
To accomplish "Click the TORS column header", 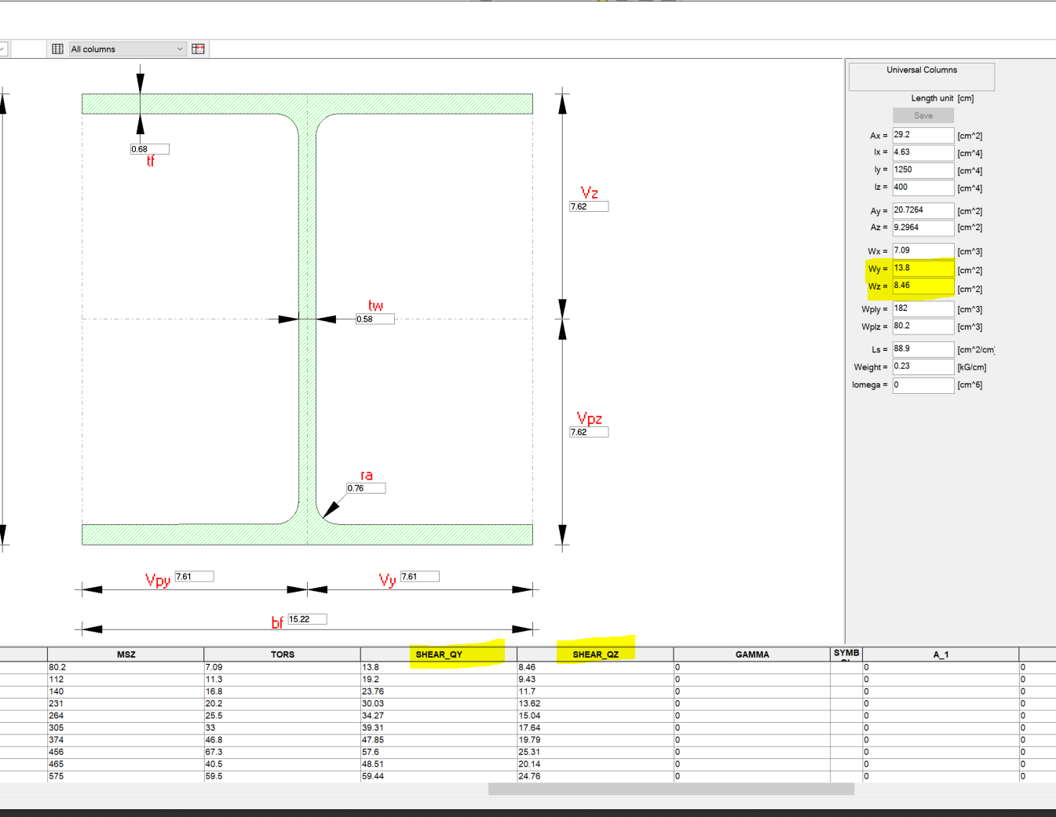I will 282,654.
